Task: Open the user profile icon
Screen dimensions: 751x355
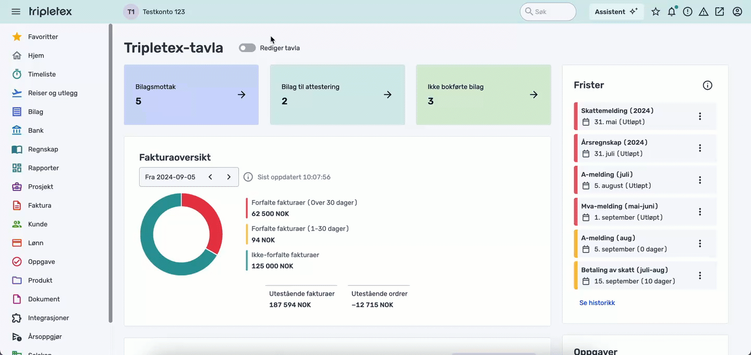Action: tap(737, 11)
